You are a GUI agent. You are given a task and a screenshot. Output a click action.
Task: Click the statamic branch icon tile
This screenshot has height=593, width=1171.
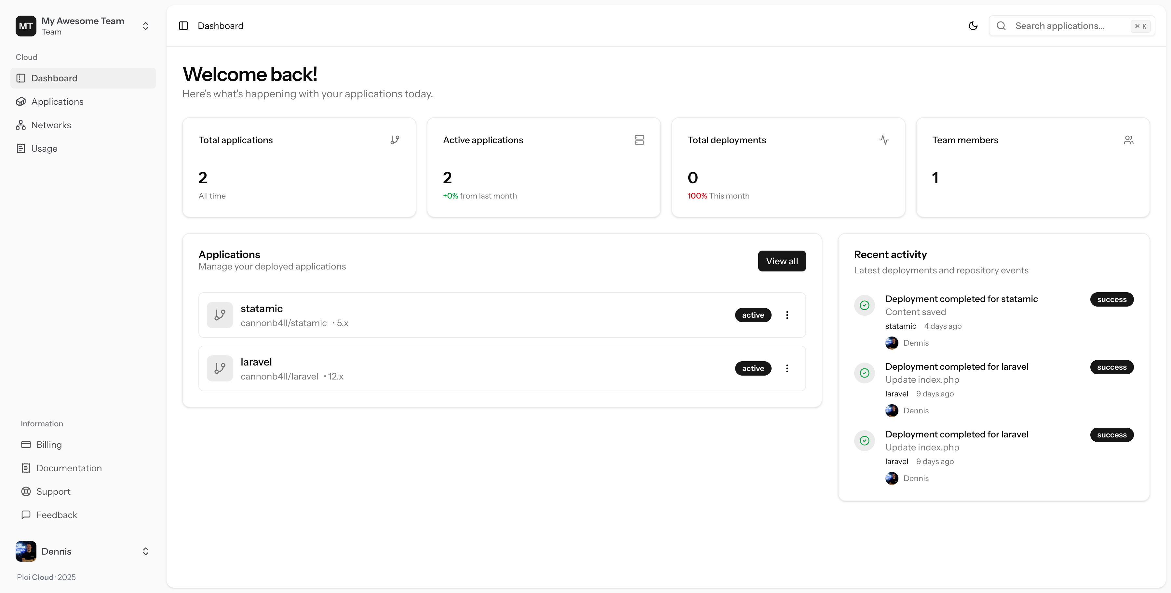tap(220, 315)
